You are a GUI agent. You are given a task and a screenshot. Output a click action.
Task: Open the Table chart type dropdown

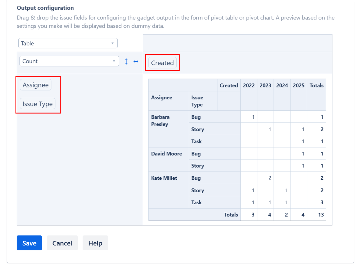68,43
